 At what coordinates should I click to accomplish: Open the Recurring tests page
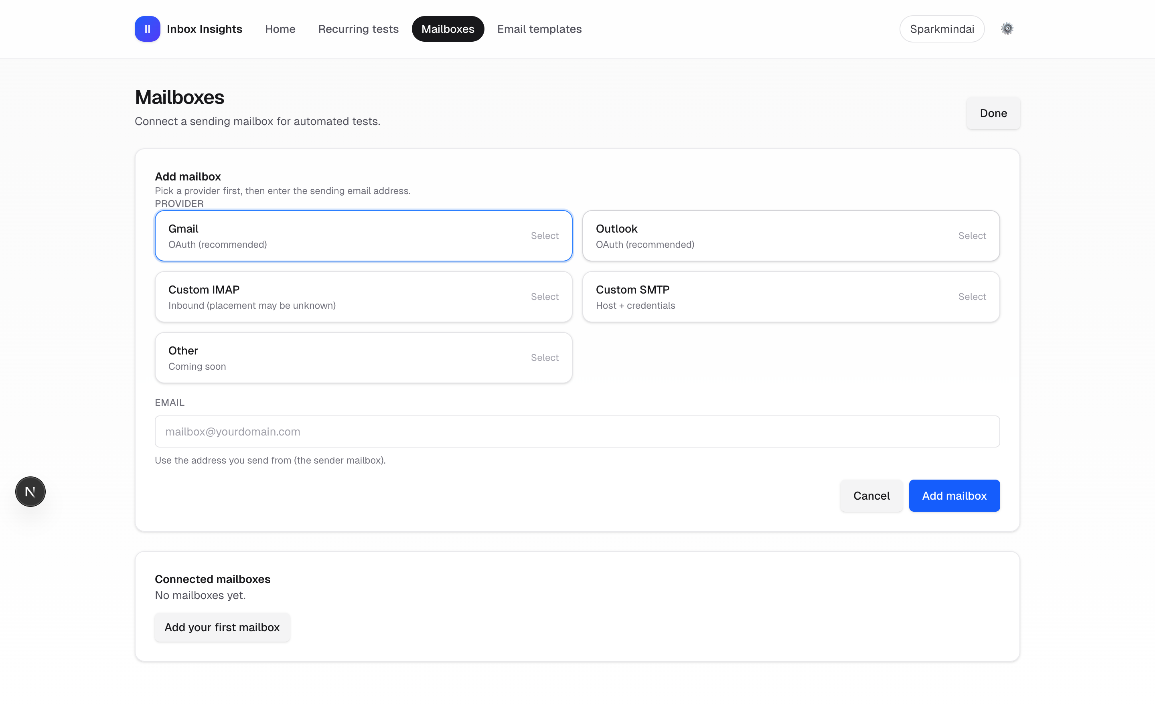(358, 29)
